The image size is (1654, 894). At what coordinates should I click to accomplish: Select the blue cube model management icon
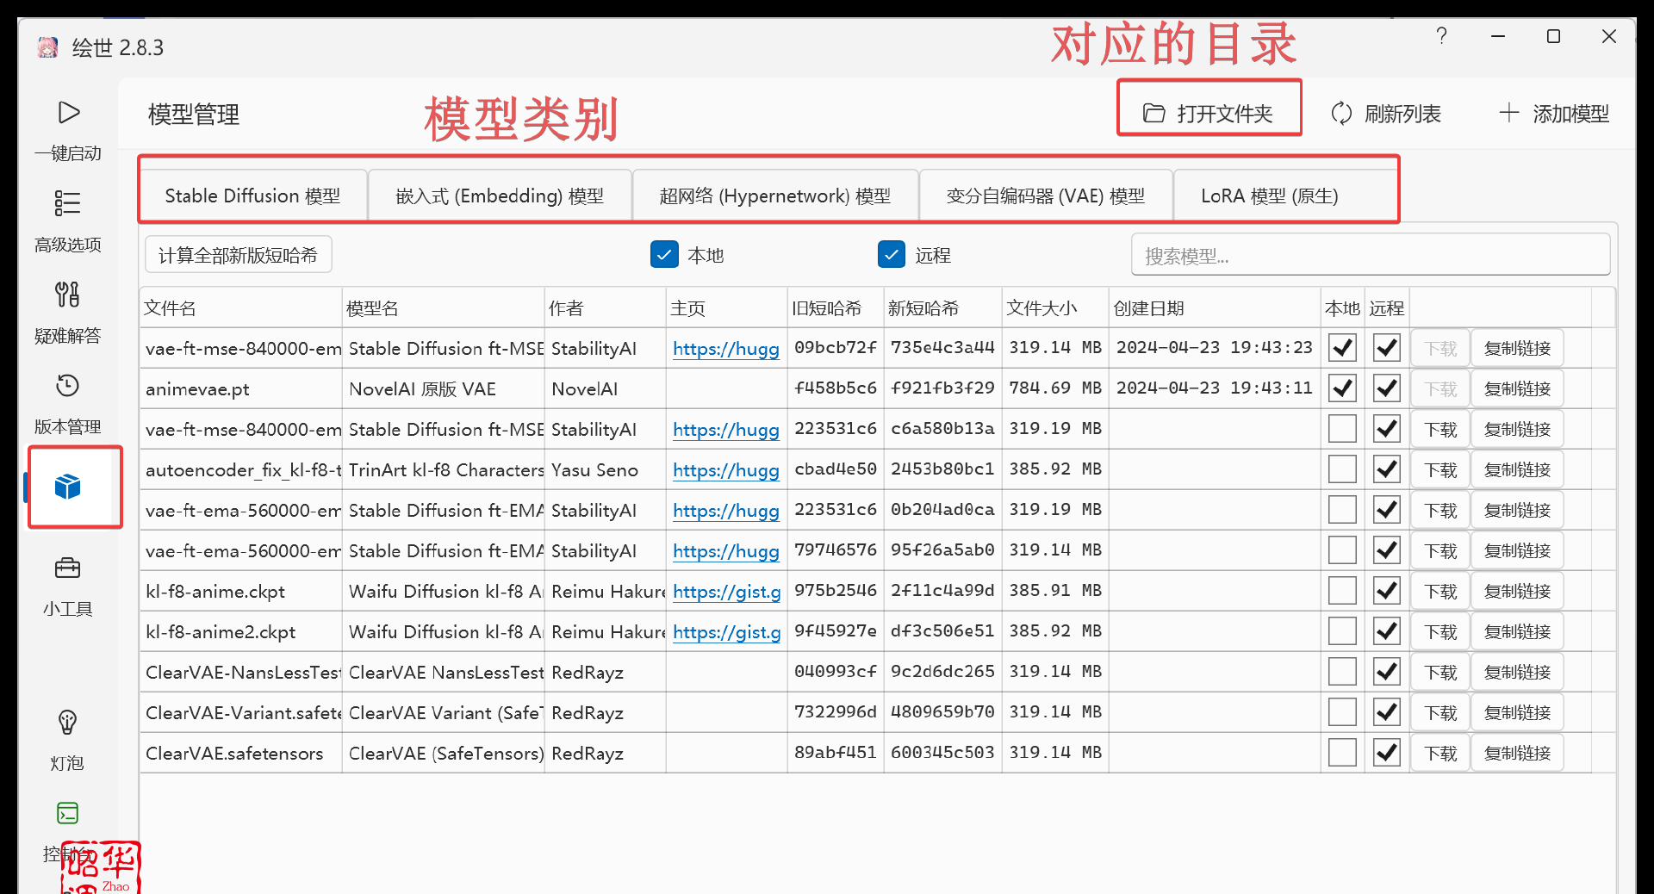point(67,487)
